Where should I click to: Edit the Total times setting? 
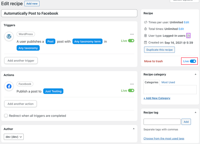pos(181,29)
